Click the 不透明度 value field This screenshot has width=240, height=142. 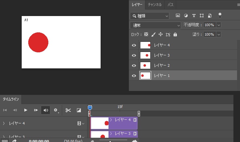pyautogui.click(x=209, y=25)
